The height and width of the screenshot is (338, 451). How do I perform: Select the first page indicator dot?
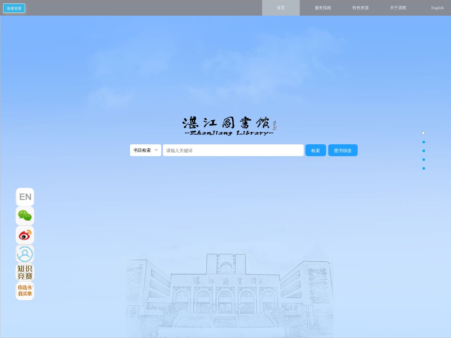(x=423, y=133)
